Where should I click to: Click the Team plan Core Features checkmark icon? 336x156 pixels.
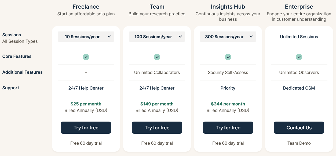click(157, 57)
